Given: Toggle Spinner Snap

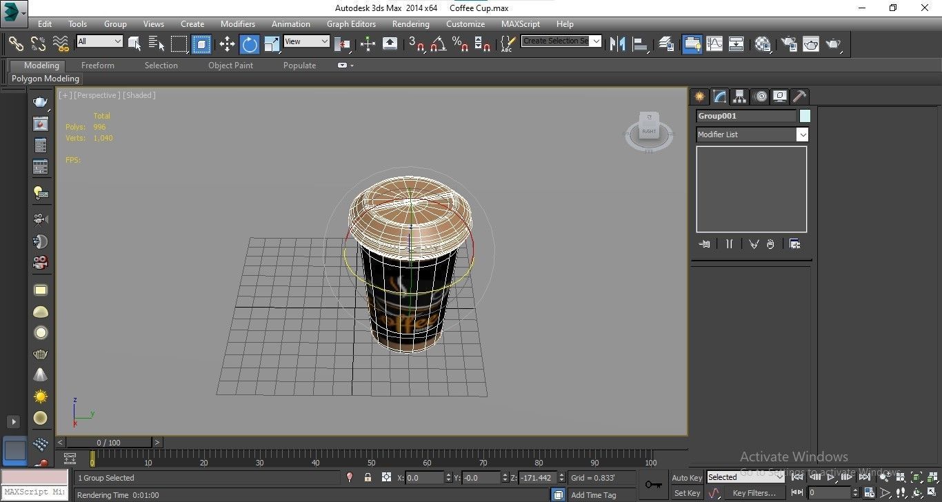Looking at the screenshot, I should (x=483, y=43).
